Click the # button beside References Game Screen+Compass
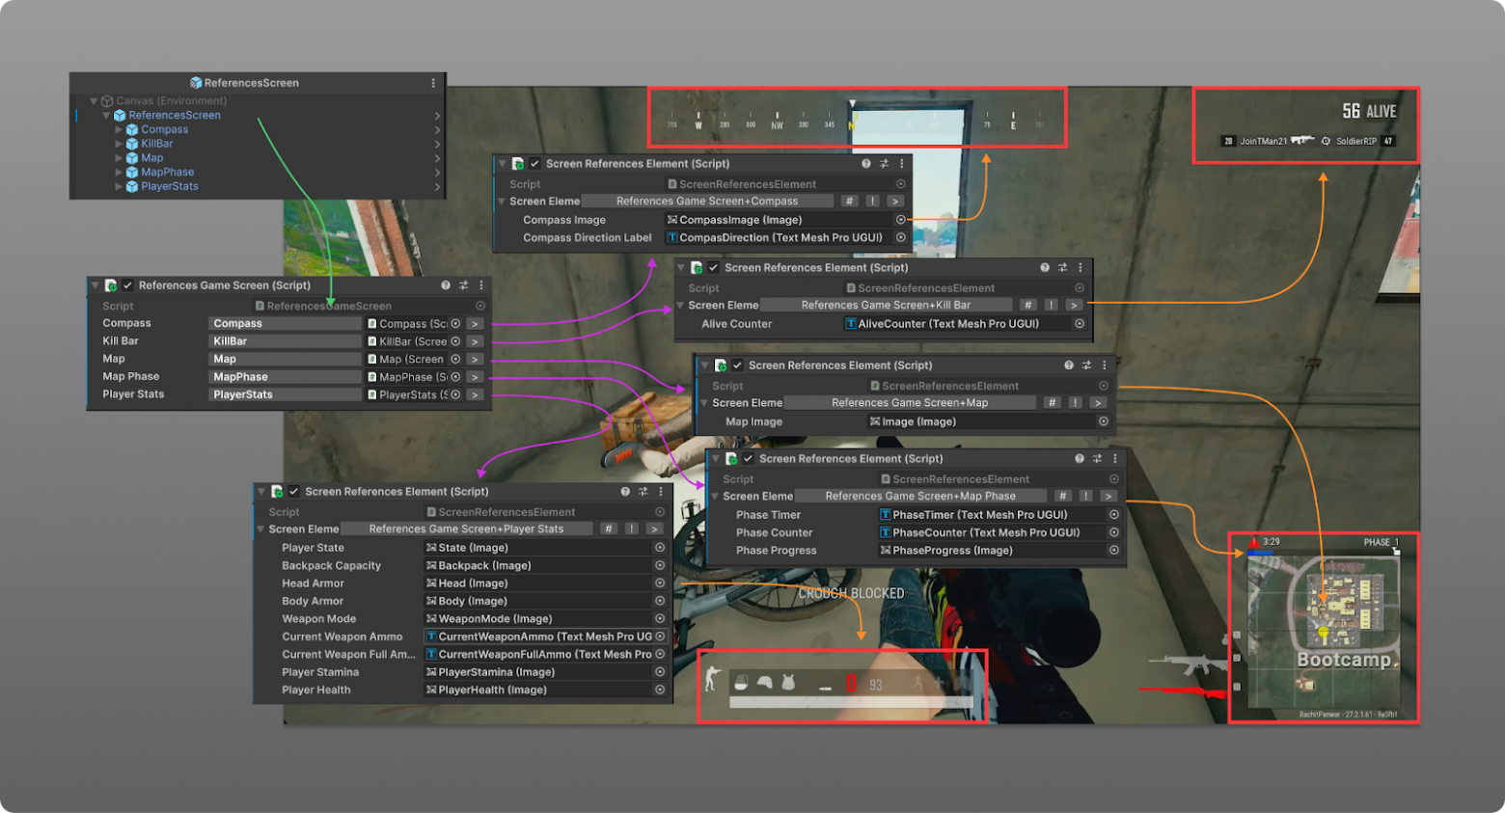 849,202
